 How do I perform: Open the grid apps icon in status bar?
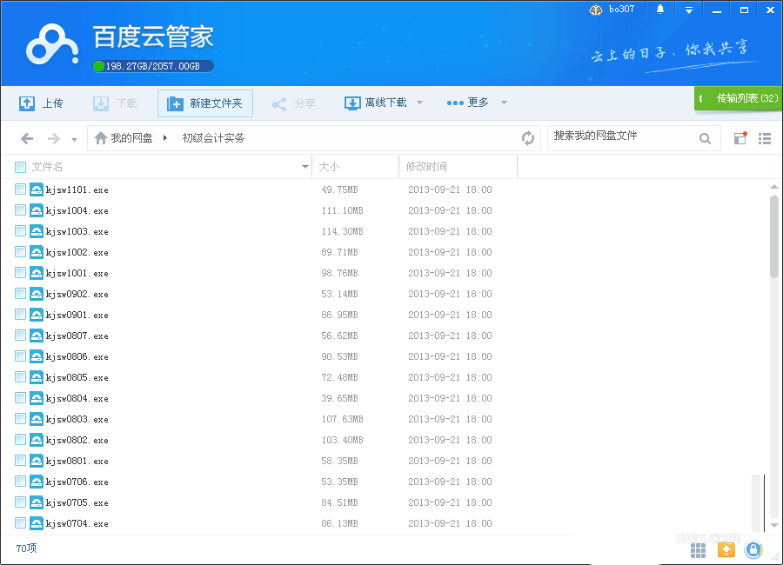click(x=698, y=550)
